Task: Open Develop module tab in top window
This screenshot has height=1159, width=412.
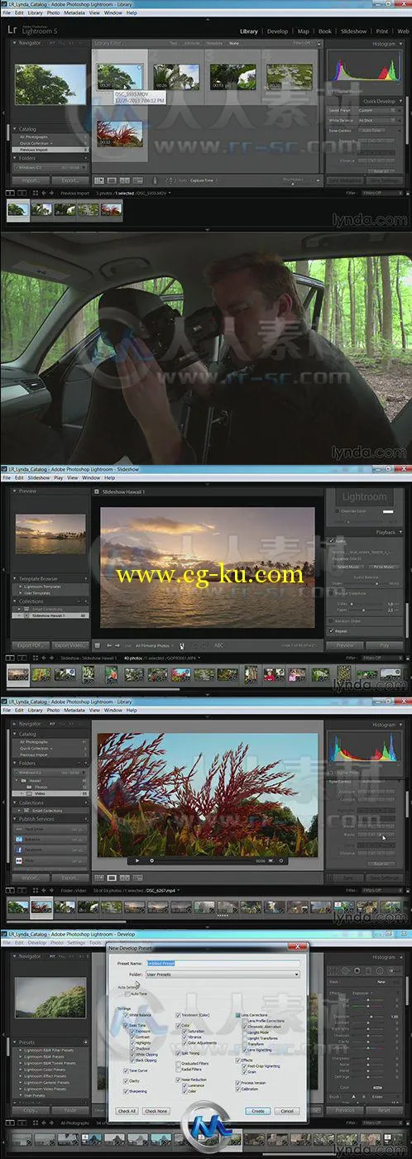Action: click(x=277, y=31)
